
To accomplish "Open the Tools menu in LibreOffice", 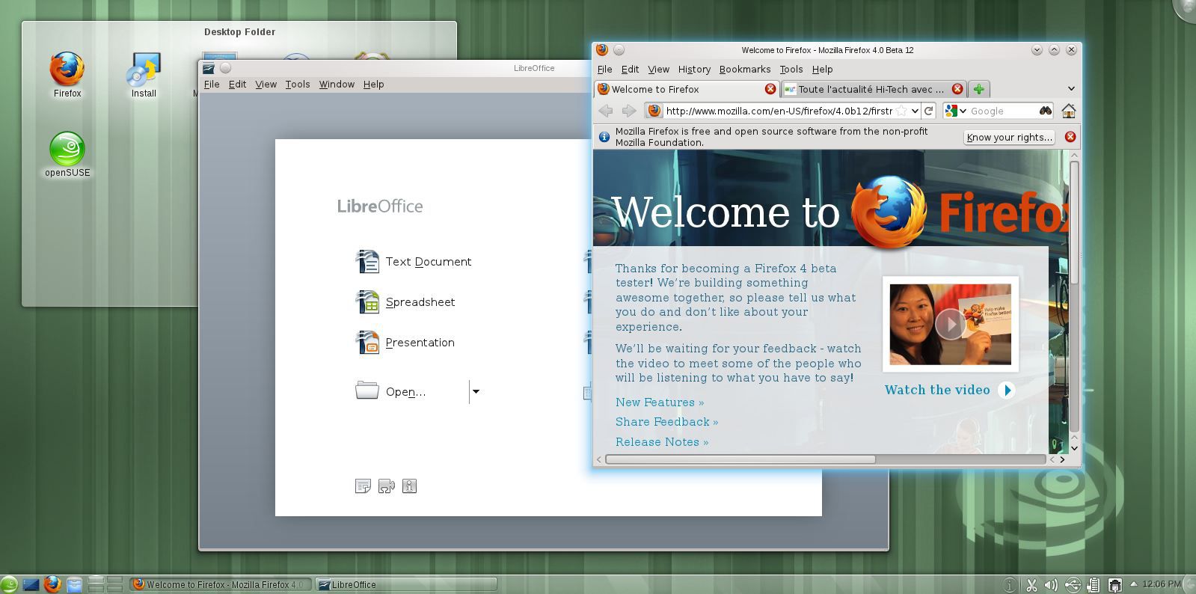I will coord(298,85).
